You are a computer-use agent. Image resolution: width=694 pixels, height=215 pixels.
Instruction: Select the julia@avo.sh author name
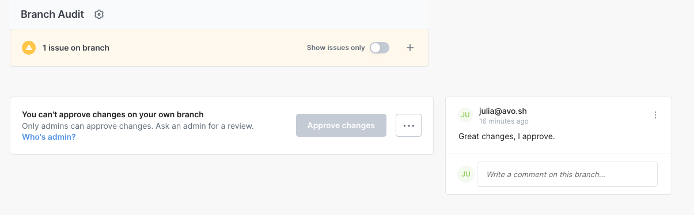tap(503, 111)
